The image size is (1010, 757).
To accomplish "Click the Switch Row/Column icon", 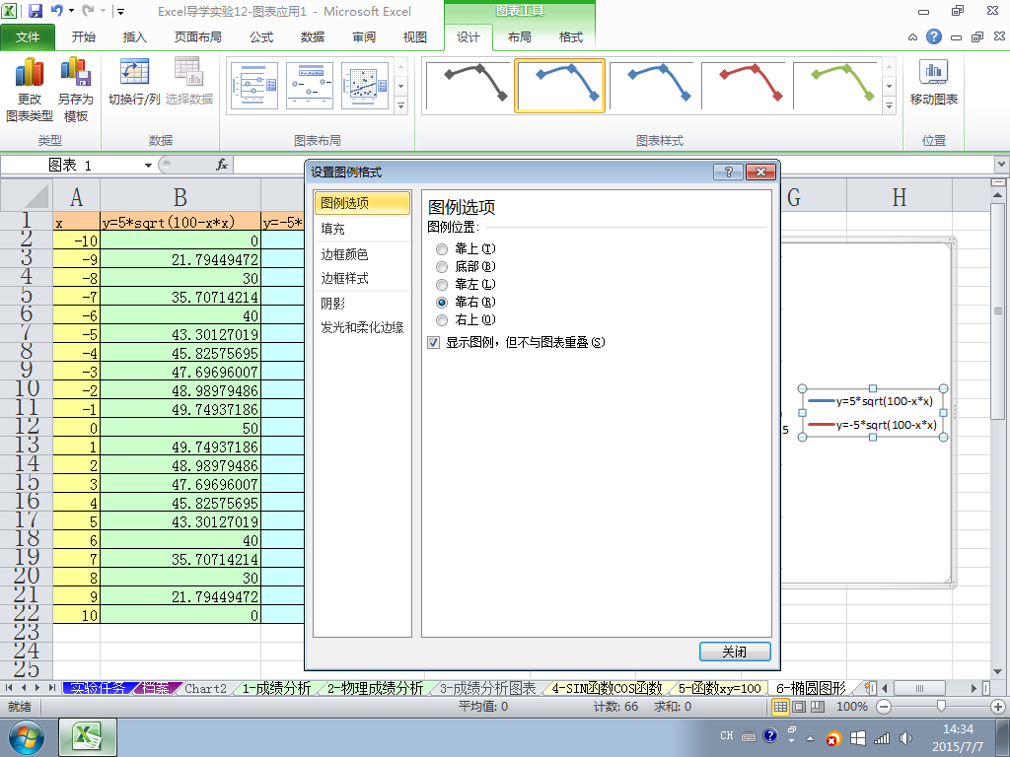I will point(134,72).
